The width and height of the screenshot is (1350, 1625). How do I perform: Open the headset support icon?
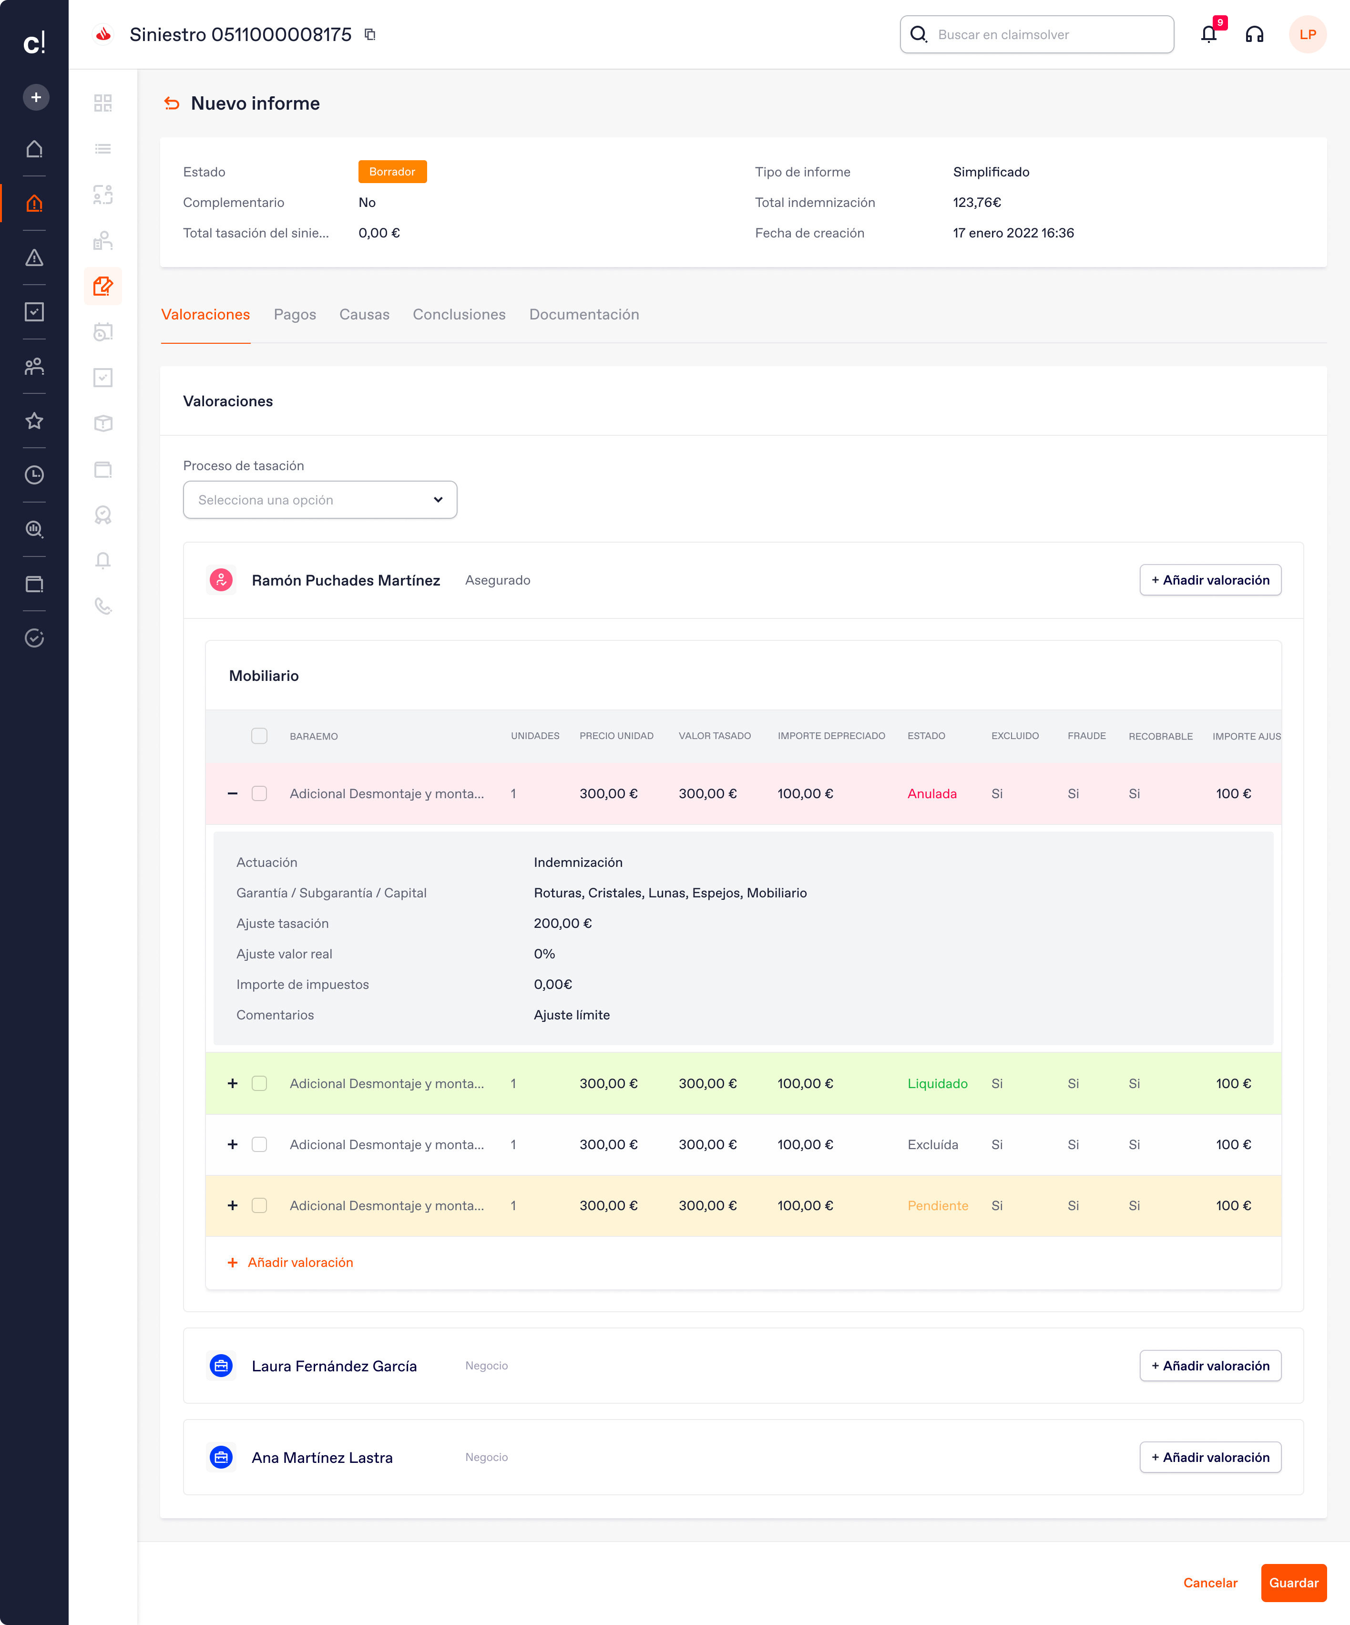click(x=1254, y=34)
